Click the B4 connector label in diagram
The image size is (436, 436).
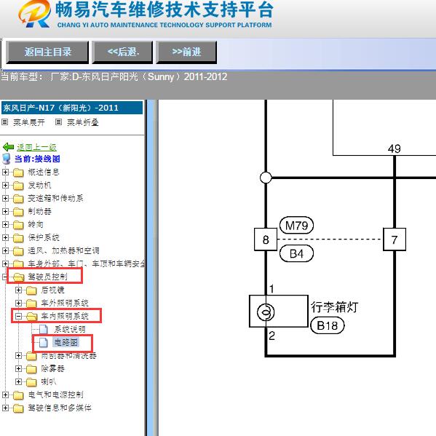click(x=296, y=253)
